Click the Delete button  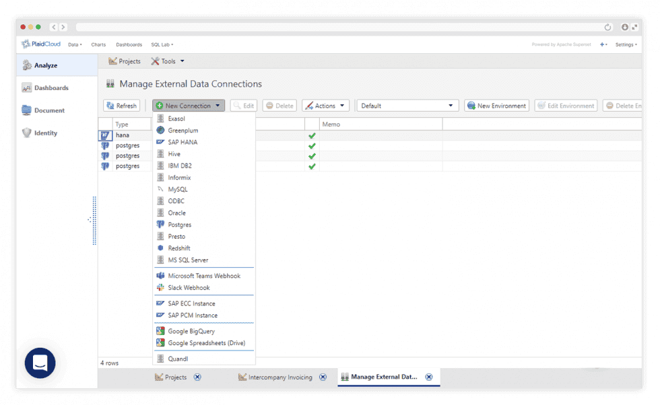point(279,106)
